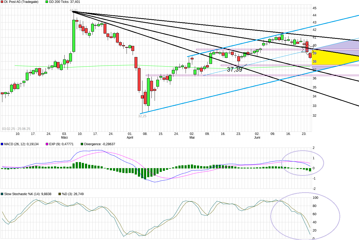Select the Dt. Post AG (Tradegate) title label
The height and width of the screenshot is (240, 359).
click(x=21, y=2)
